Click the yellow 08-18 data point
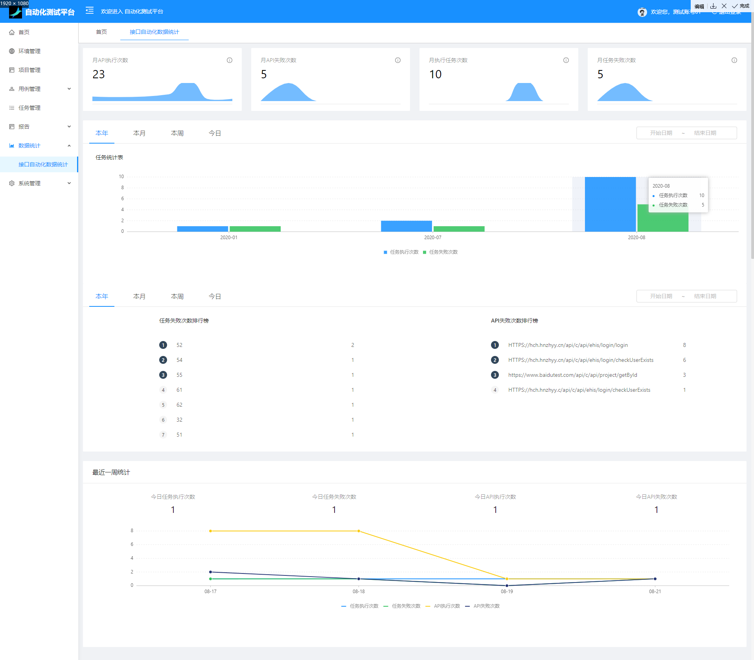The width and height of the screenshot is (754, 660). click(359, 531)
